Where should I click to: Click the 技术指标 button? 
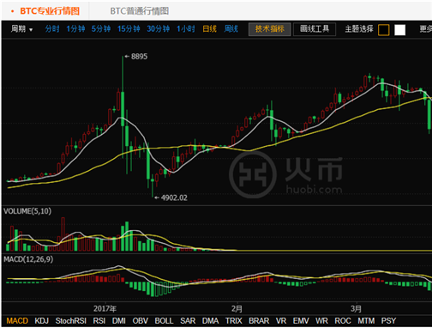[x=270, y=29]
